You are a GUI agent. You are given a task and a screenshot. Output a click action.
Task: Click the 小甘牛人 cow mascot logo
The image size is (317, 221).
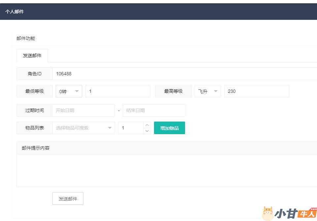(268, 213)
